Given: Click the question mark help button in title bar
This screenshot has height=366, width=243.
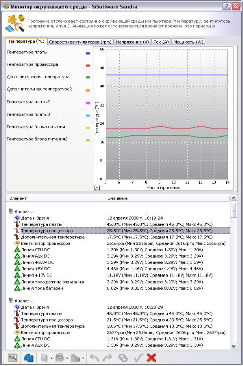Looking at the screenshot, I should coord(226,6).
